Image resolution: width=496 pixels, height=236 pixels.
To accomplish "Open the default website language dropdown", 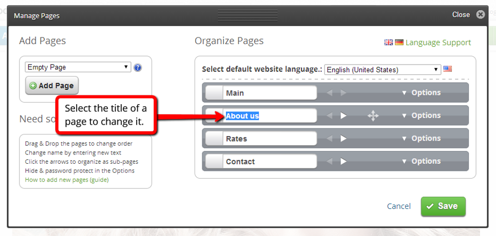I will coord(382,69).
